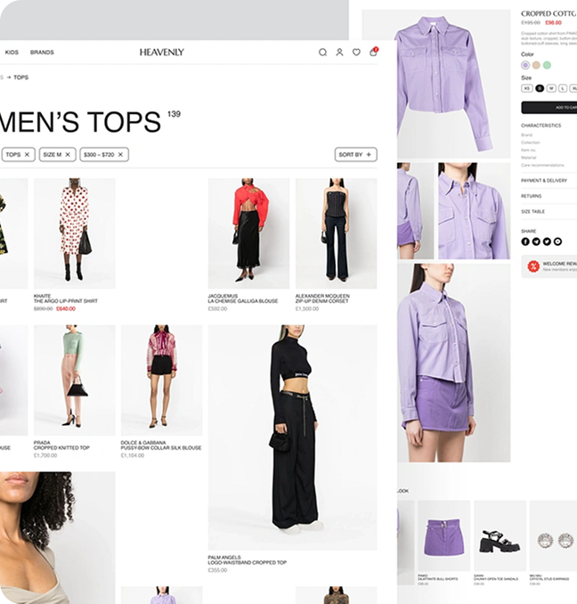Click 'LA CHEMISE GALLIGA BLOUSE' title
Image resolution: width=577 pixels, height=604 pixels.
[x=243, y=301]
